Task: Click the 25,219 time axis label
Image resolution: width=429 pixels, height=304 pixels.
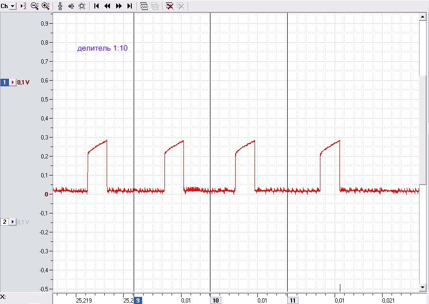Action: click(84, 300)
